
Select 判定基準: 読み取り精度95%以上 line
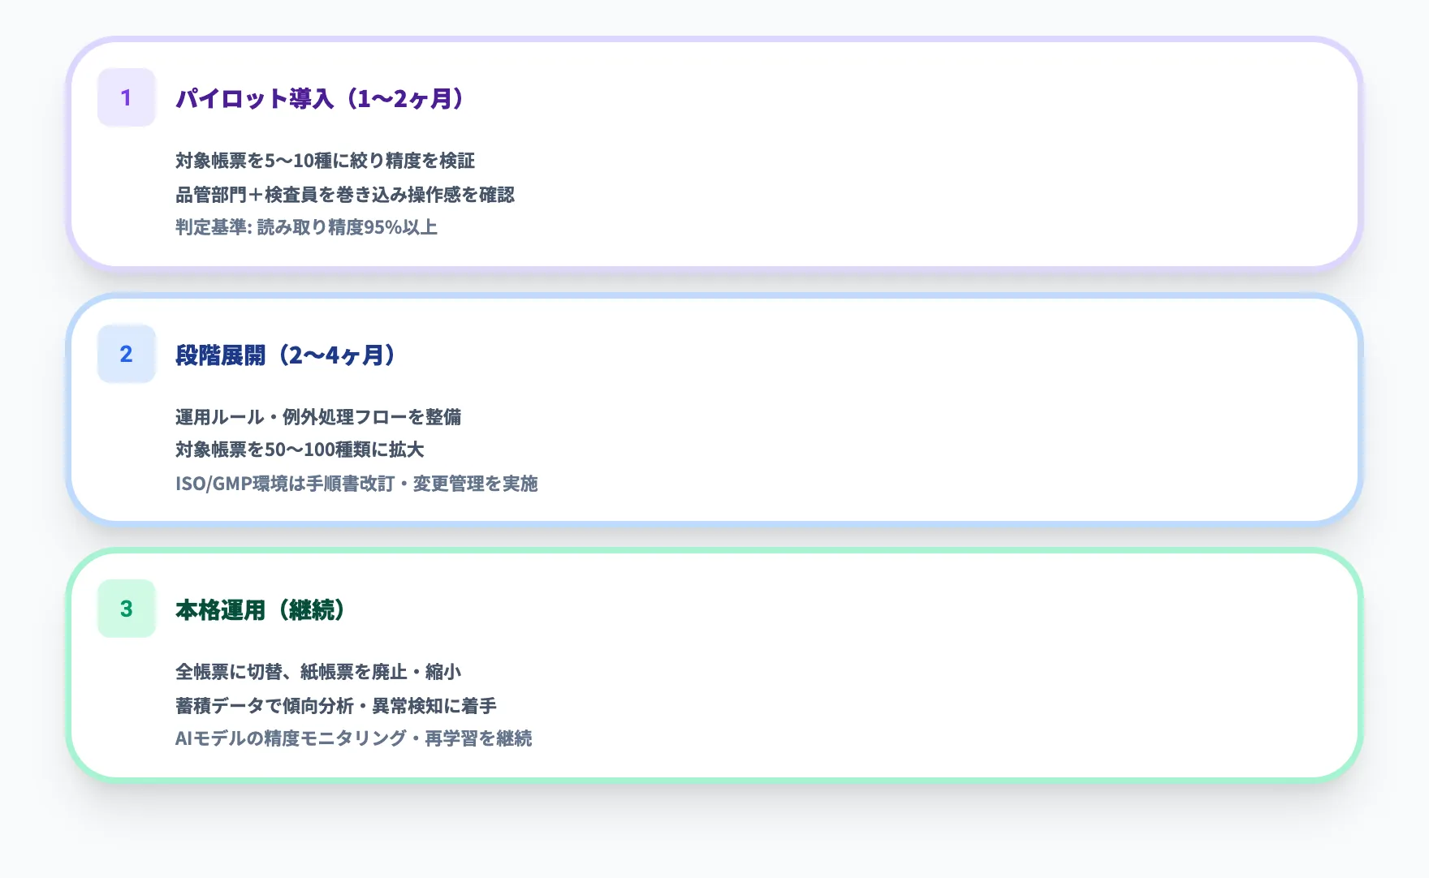tap(306, 230)
